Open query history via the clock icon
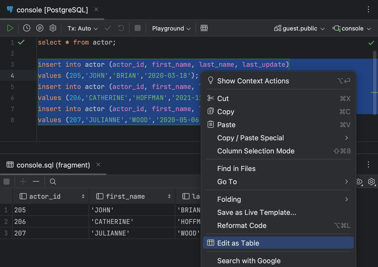 coord(26,28)
